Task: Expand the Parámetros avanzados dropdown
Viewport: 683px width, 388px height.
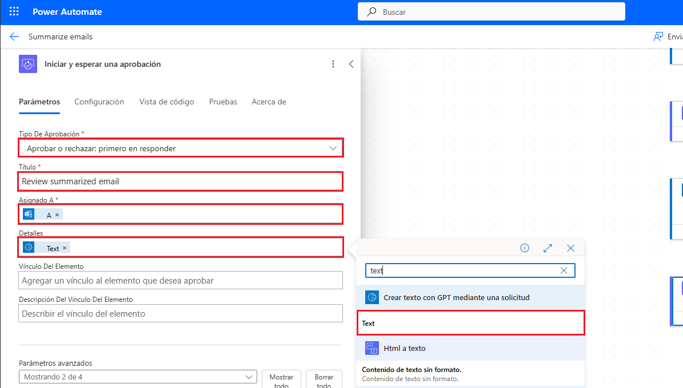Action: click(138, 377)
